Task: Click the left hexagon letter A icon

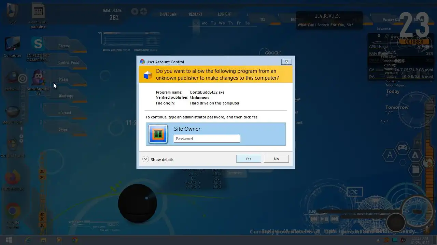Action: [x=390, y=156]
